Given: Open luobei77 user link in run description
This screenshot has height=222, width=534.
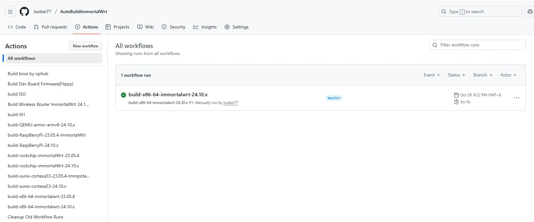Looking at the screenshot, I should click(231, 103).
